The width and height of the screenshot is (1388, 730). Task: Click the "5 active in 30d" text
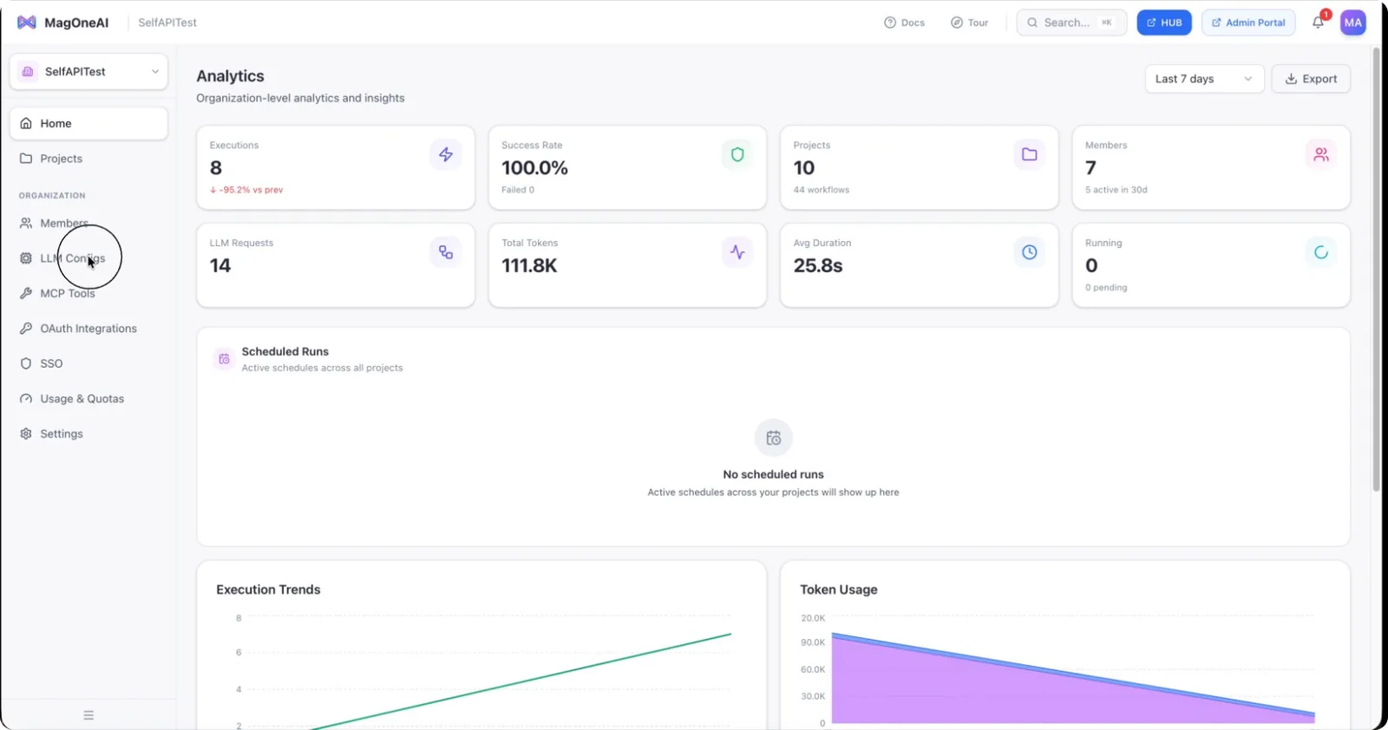tap(1116, 190)
